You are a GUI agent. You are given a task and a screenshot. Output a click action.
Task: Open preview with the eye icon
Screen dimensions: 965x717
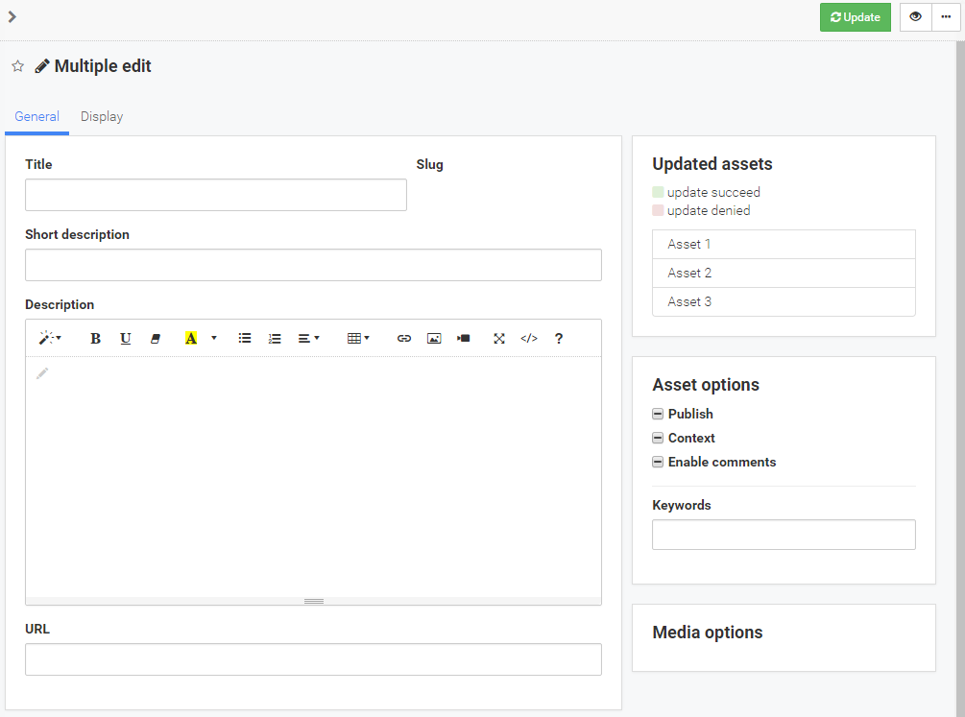click(915, 17)
